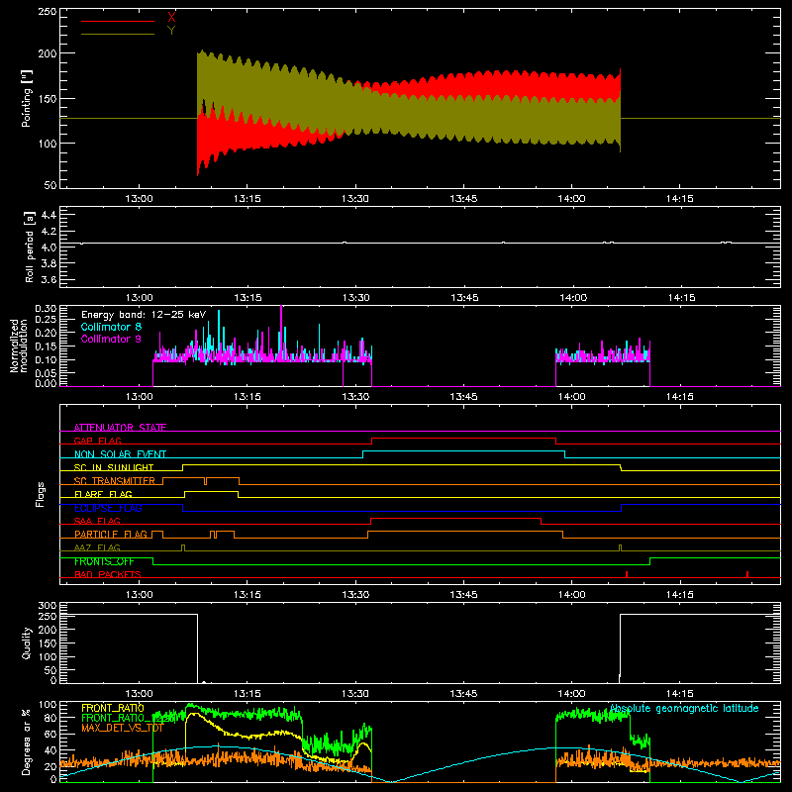
Task: Click 13:45 tick label under modulation plot
Action: [x=463, y=397]
